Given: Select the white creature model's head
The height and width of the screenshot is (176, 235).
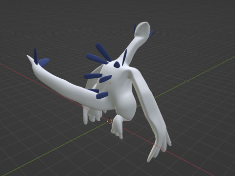Looking at the screenshot, I should [x=143, y=30].
